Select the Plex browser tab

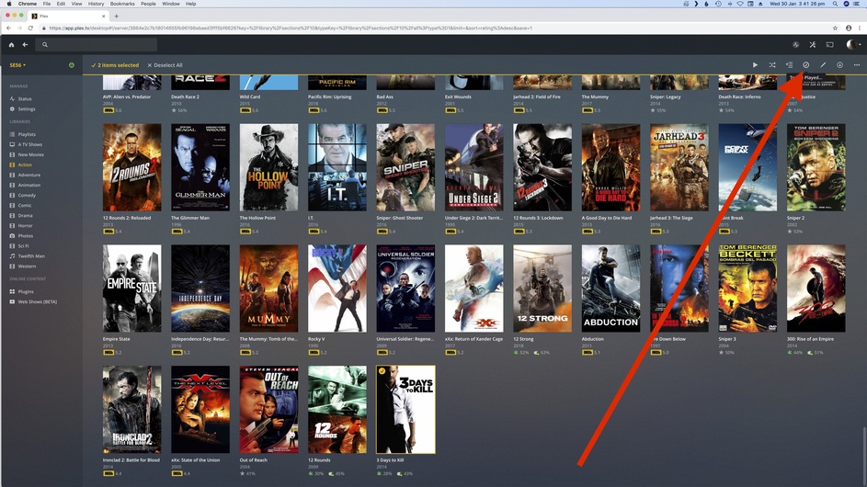pyautogui.click(x=69, y=16)
